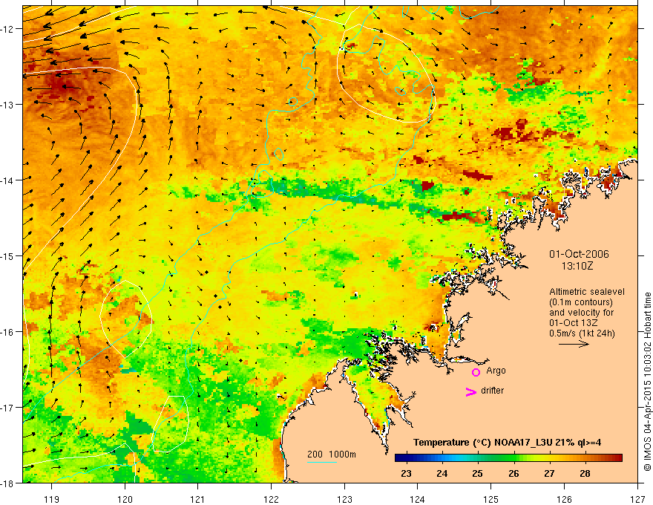Screen dimensions: 653x505
Task: Click the Temperature NOAA17_L3U title text
Action: coord(507,443)
